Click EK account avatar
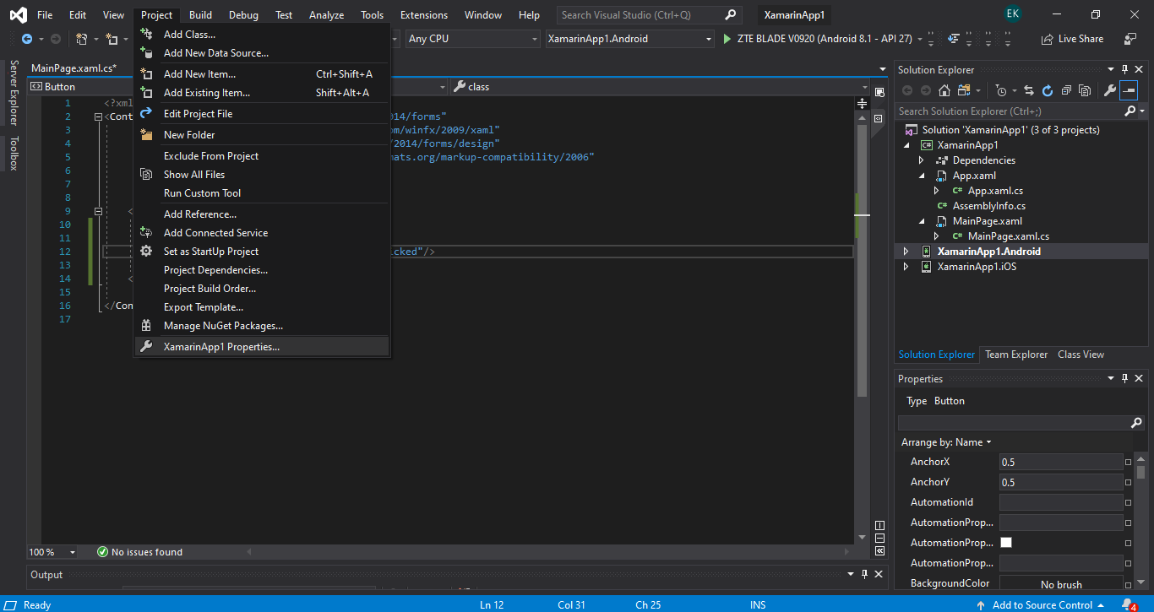Image resolution: width=1154 pixels, height=612 pixels. pyautogui.click(x=1013, y=14)
